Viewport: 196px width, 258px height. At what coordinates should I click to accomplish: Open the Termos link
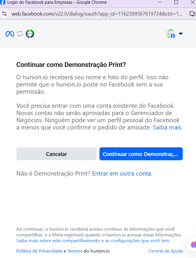[x=75, y=251]
